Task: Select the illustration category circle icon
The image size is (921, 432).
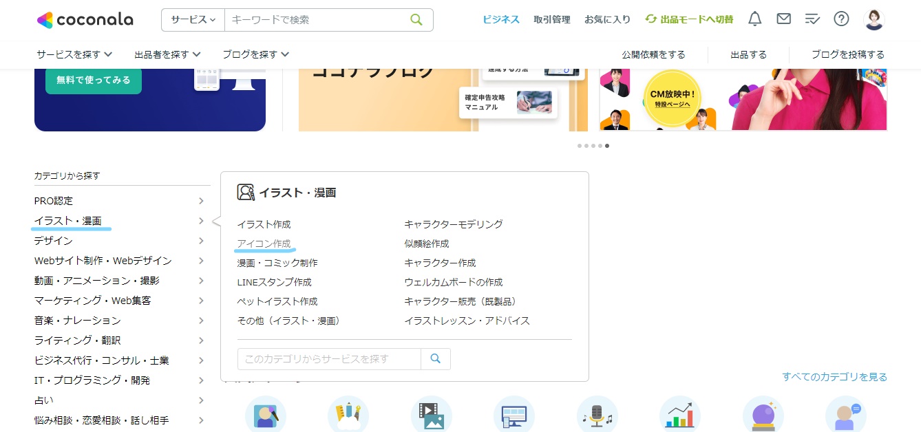Action: click(266, 414)
